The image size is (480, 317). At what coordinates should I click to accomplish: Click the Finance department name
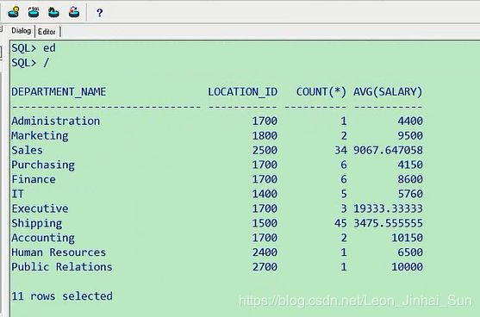pos(34,179)
